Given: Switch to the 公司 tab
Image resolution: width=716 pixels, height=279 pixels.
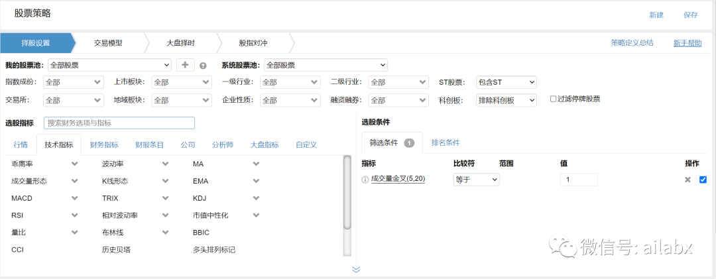Looking at the screenshot, I should pos(188,144).
